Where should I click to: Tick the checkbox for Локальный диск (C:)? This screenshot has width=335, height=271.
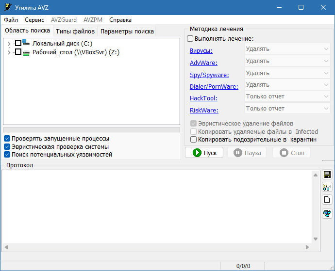click(x=18, y=43)
